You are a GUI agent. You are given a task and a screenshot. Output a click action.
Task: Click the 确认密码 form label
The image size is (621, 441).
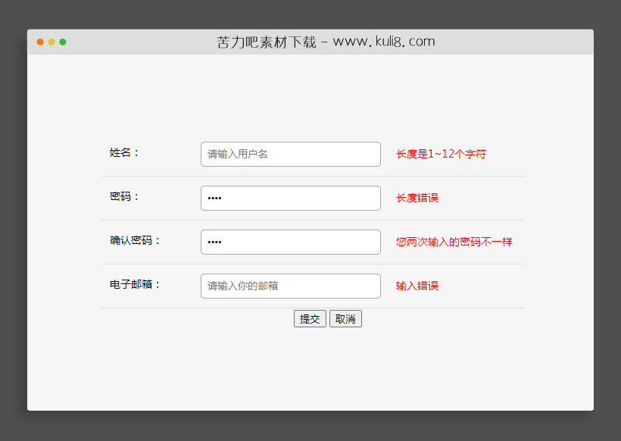(x=133, y=242)
